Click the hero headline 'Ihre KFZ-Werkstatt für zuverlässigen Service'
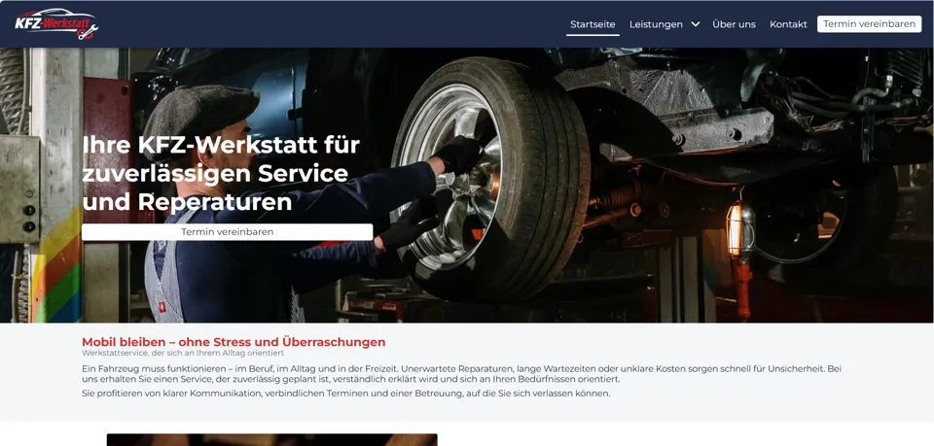The image size is (934, 446). tap(221, 173)
